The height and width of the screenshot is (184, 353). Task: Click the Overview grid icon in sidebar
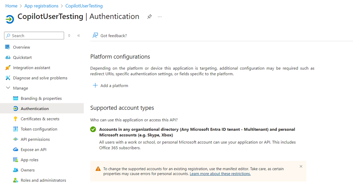8,47
